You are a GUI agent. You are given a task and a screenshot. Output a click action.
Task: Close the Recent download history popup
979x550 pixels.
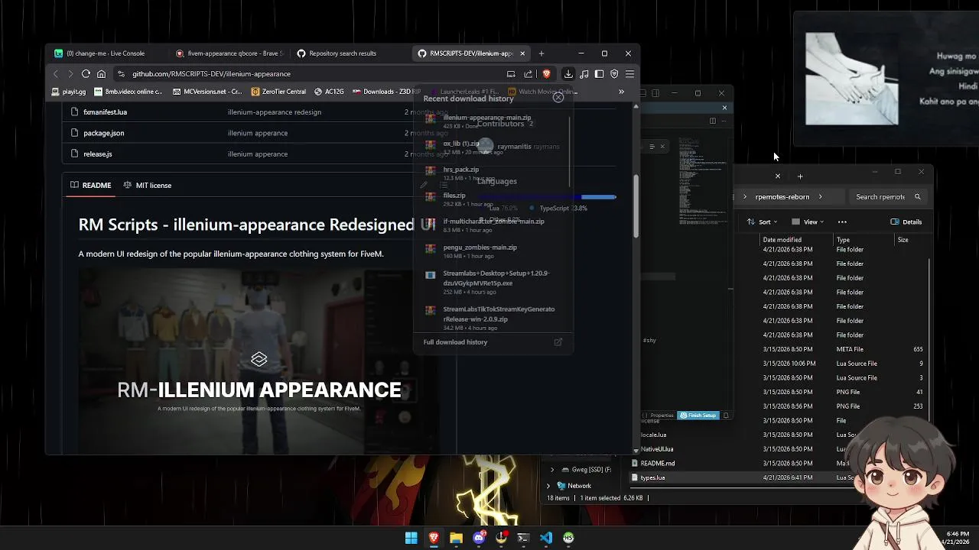(x=558, y=97)
